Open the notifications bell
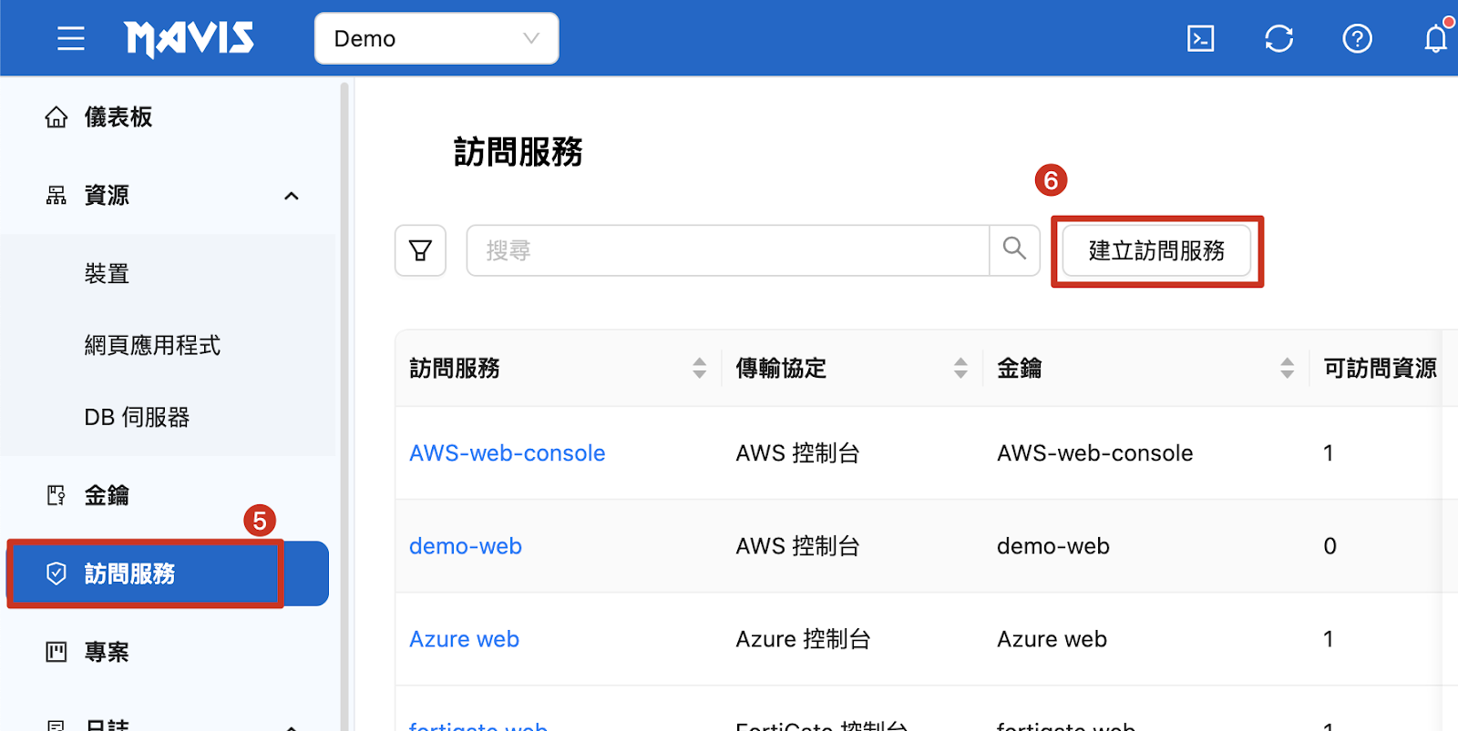This screenshot has width=1458, height=731. (x=1435, y=38)
